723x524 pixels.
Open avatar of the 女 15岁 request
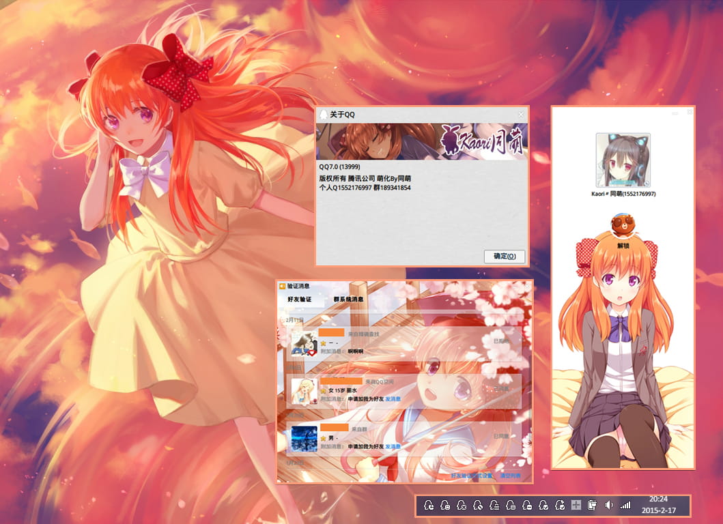coord(304,392)
